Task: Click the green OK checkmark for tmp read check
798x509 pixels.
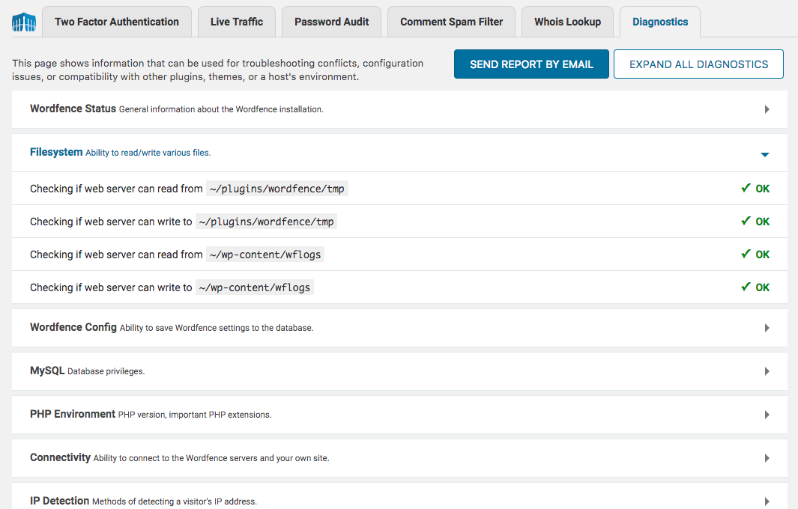Action: click(x=755, y=188)
